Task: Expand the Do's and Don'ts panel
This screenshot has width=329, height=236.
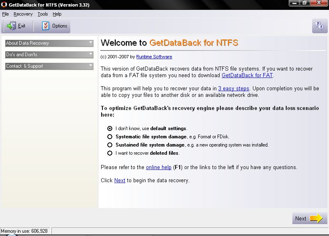Action: pyautogui.click(x=49, y=55)
